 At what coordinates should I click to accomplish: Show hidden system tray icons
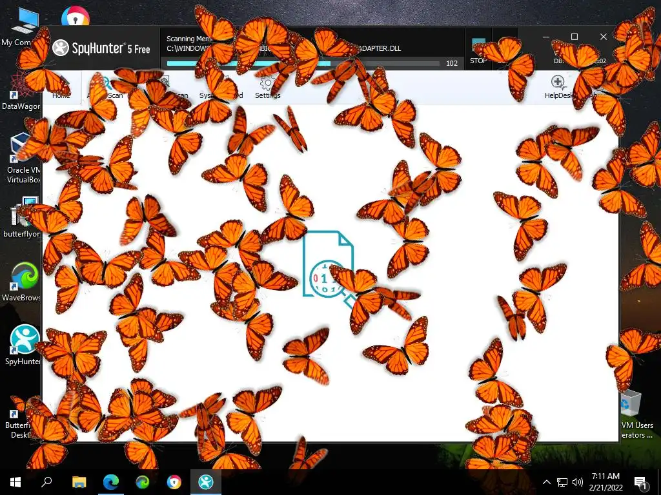[x=546, y=482]
